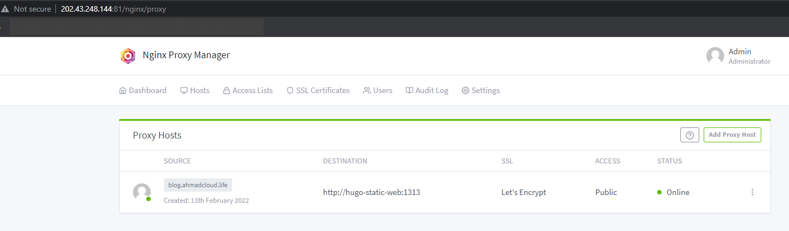
Task: Click the SSL column header
Action: pos(508,161)
